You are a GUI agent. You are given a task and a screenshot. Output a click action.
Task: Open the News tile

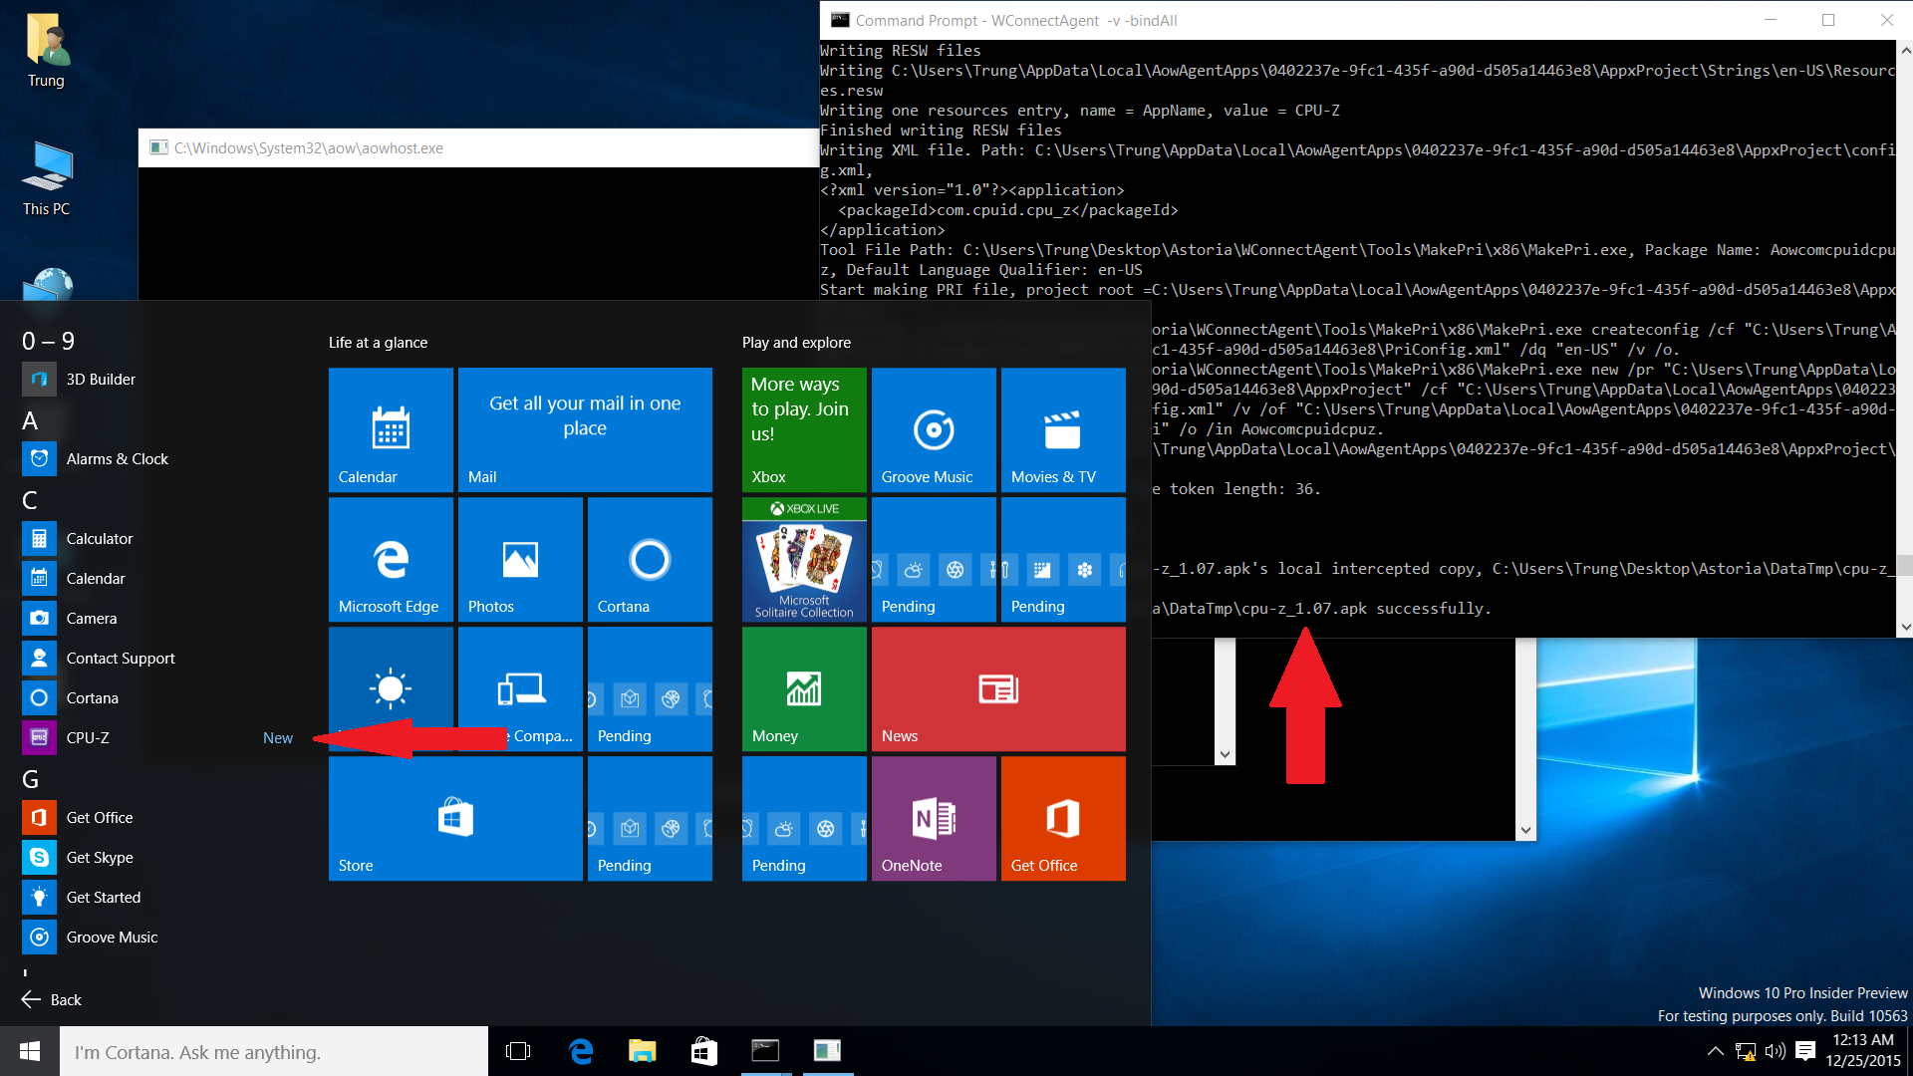coord(998,688)
